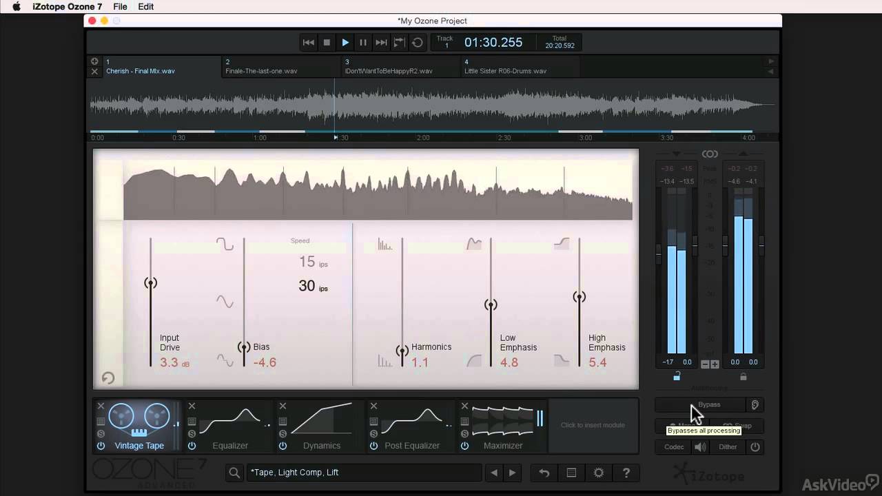Solo the Vintage Tape module

[101, 433]
